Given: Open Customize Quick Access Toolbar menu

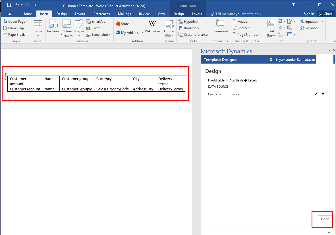Looking at the screenshot, I should point(35,5).
